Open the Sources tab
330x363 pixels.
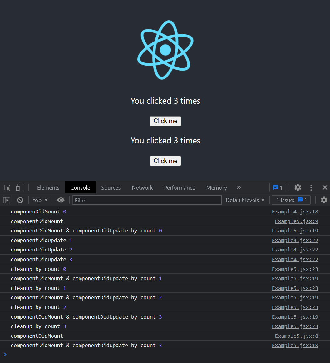[111, 187]
